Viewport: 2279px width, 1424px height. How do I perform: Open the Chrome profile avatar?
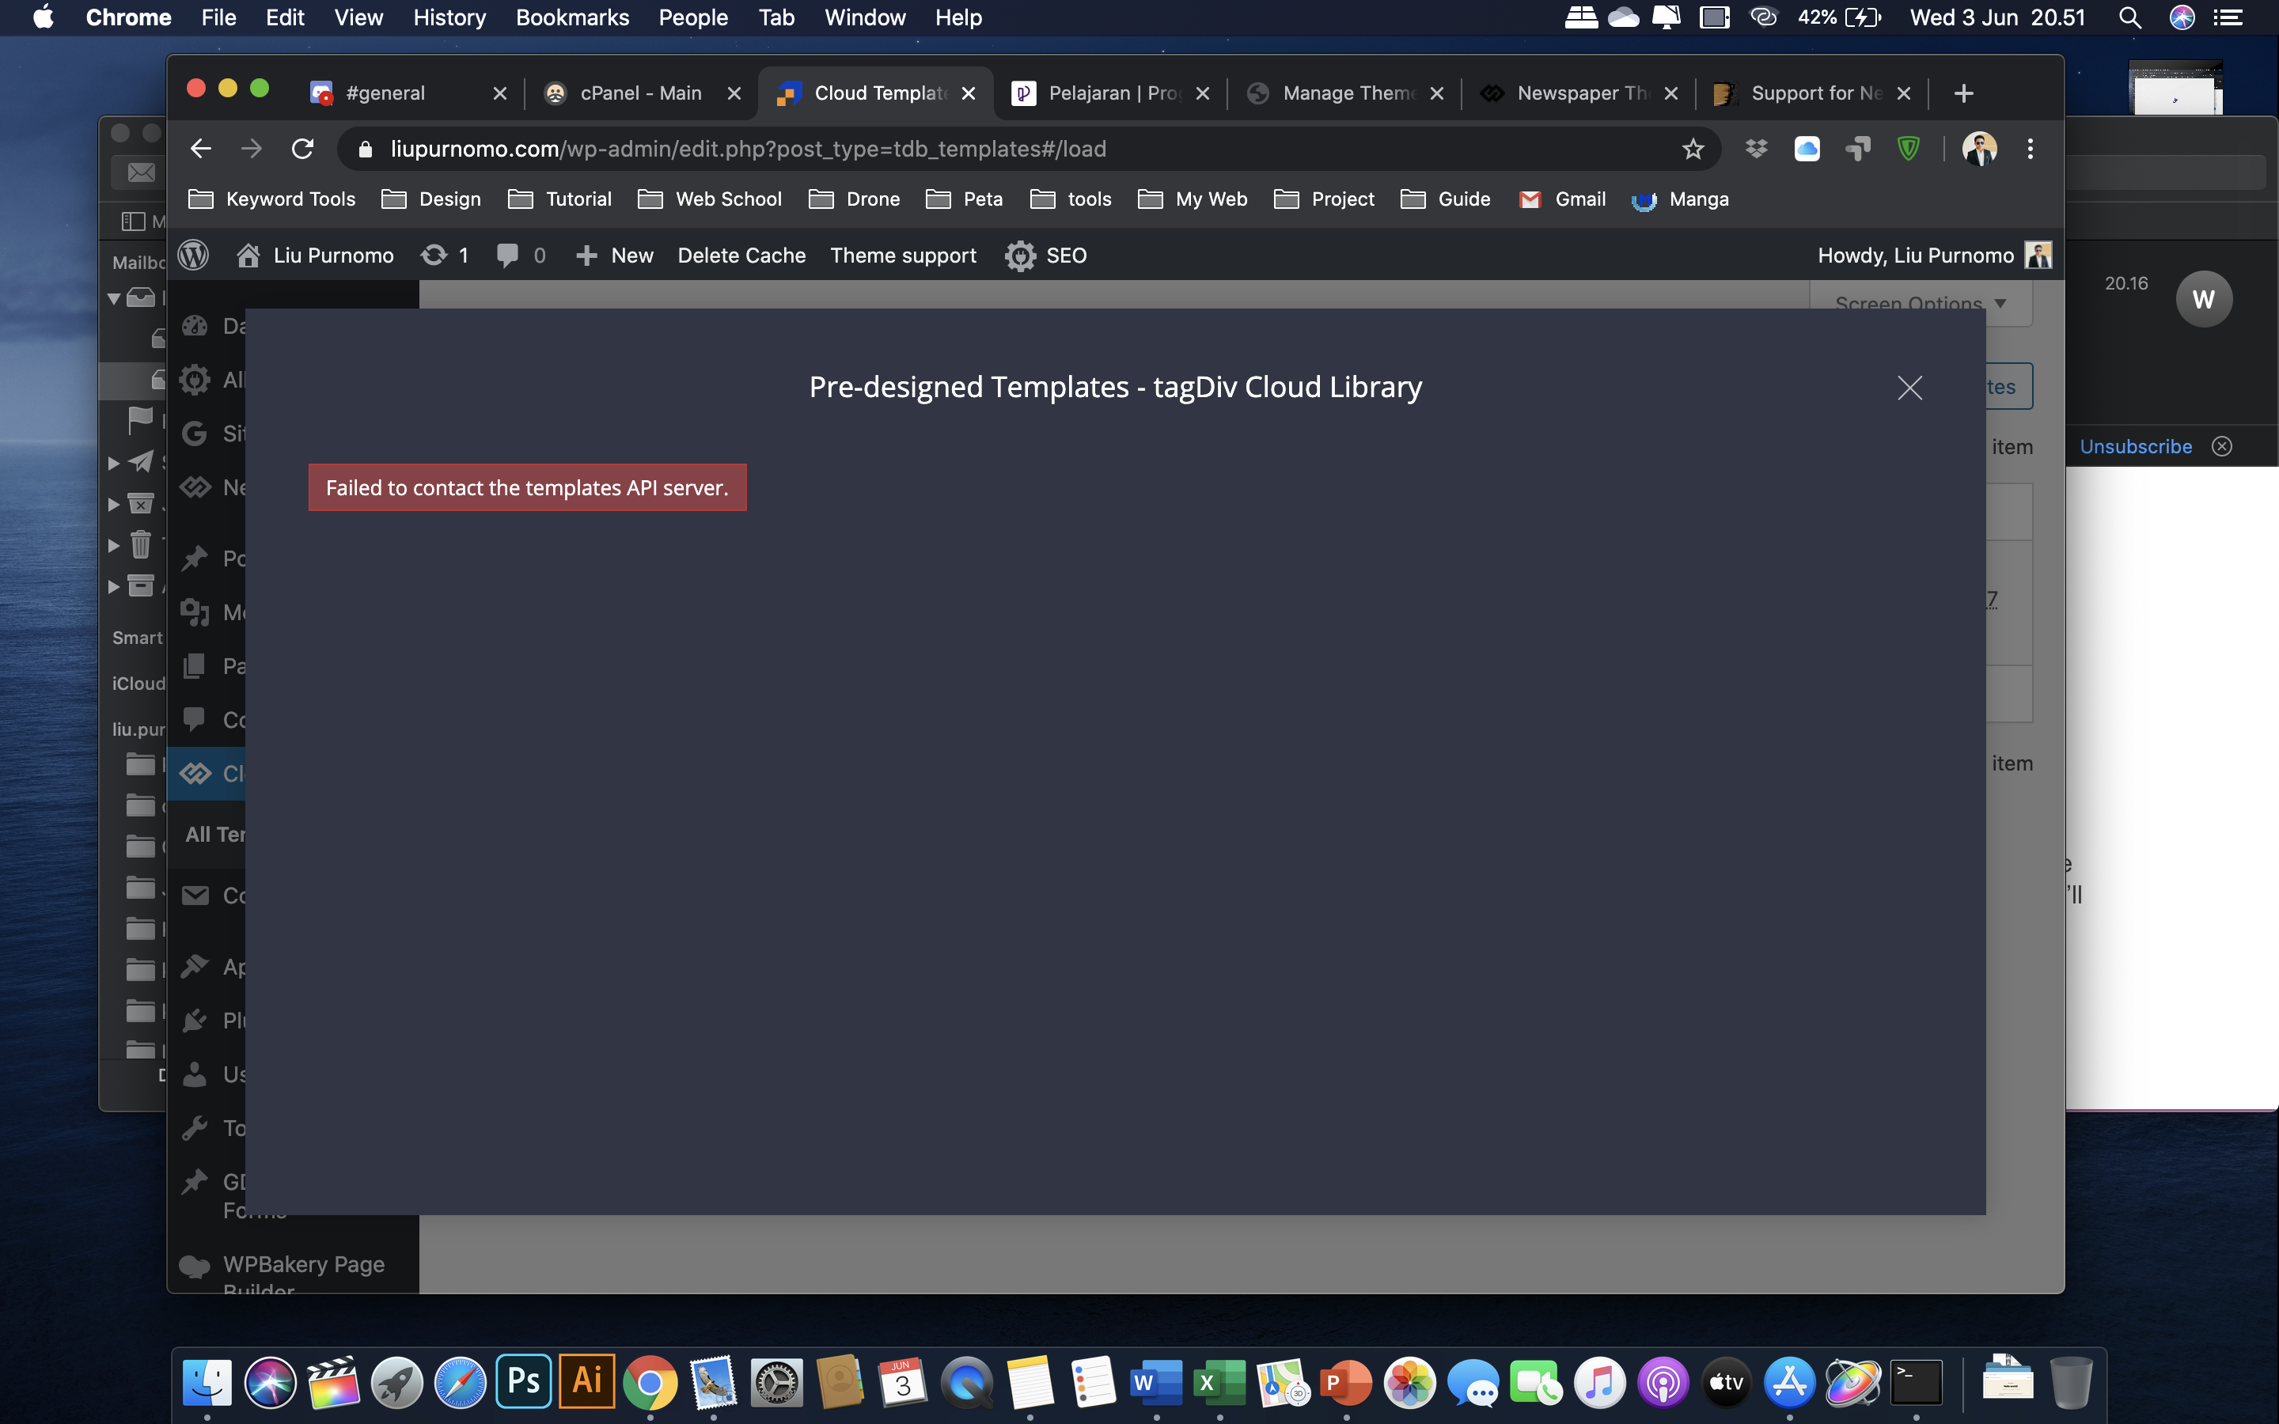click(x=1980, y=149)
